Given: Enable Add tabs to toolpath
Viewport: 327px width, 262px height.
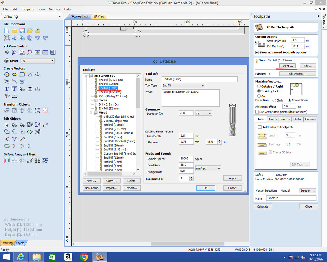Looking at the screenshot, I should click(260, 127).
